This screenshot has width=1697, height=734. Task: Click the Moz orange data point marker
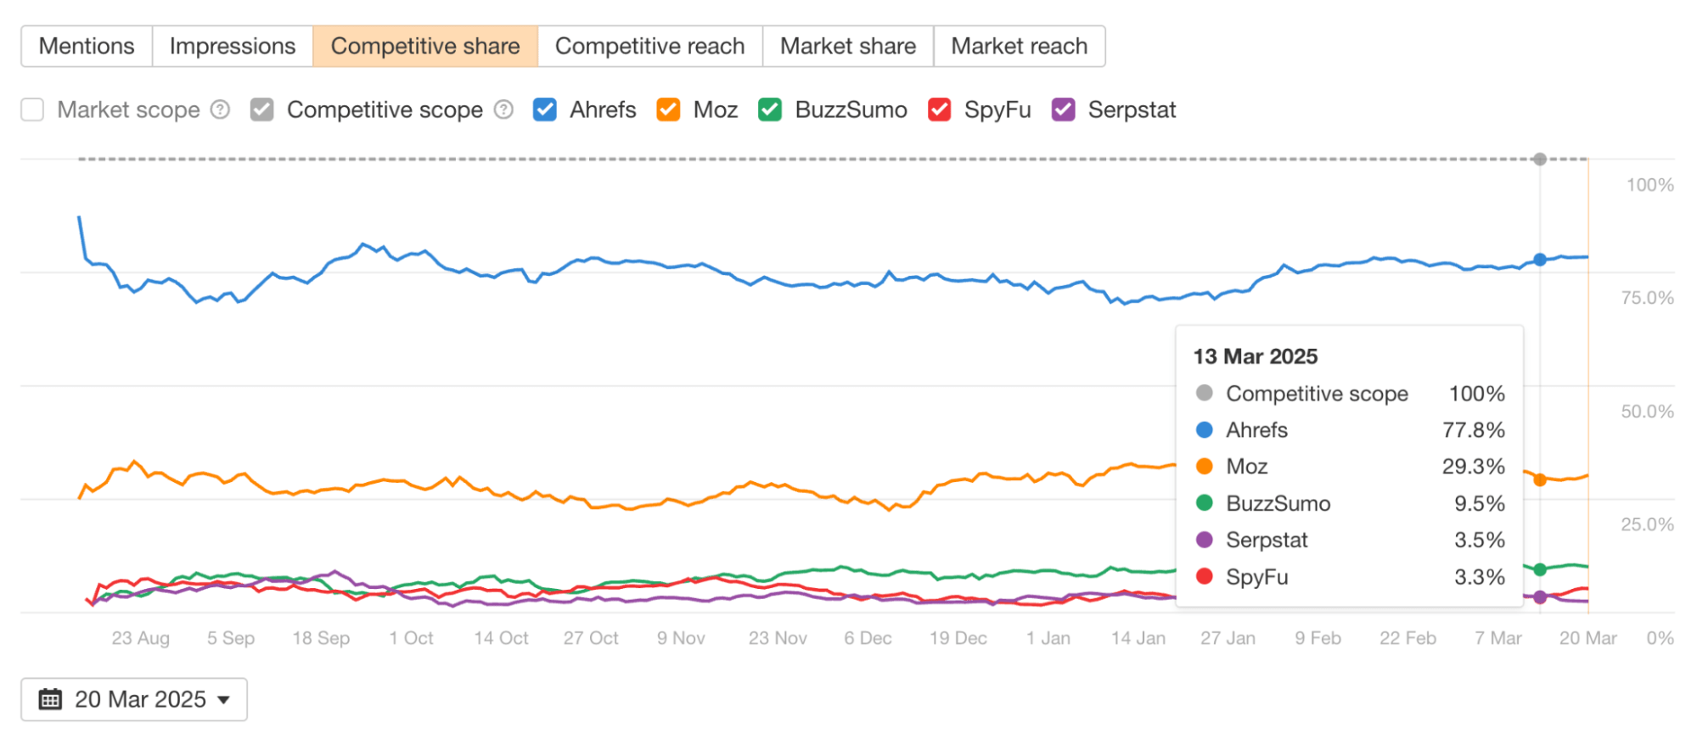click(x=1540, y=479)
